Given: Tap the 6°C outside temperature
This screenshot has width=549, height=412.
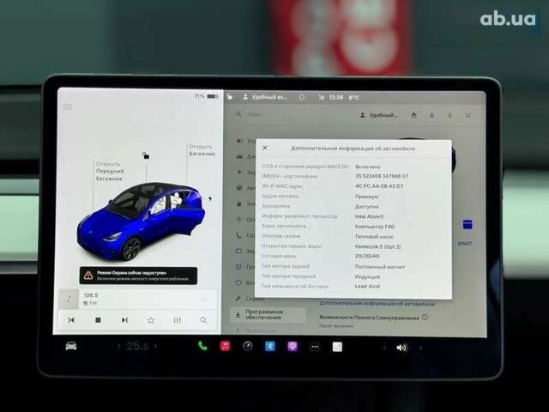Looking at the screenshot, I should [353, 97].
